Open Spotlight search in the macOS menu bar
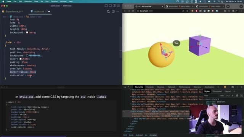 click(x=218, y=2)
